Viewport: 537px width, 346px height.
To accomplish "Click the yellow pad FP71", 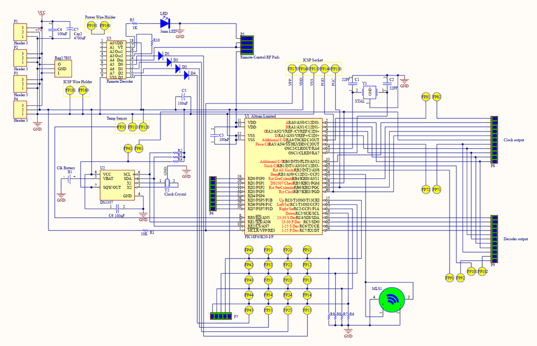I will (x=436, y=189).
